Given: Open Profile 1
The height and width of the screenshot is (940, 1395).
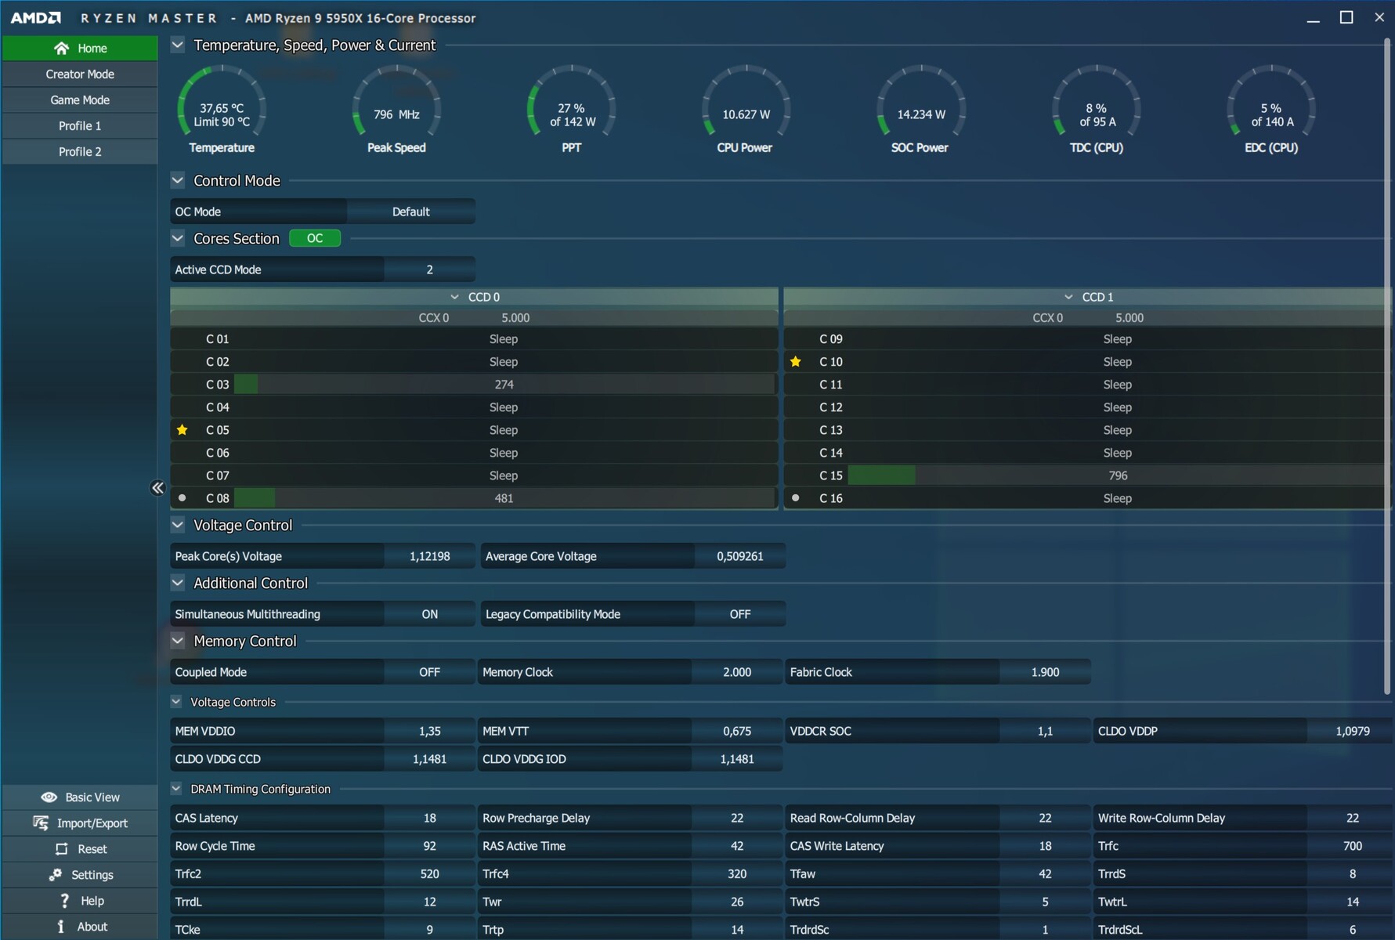Looking at the screenshot, I should (x=80, y=126).
